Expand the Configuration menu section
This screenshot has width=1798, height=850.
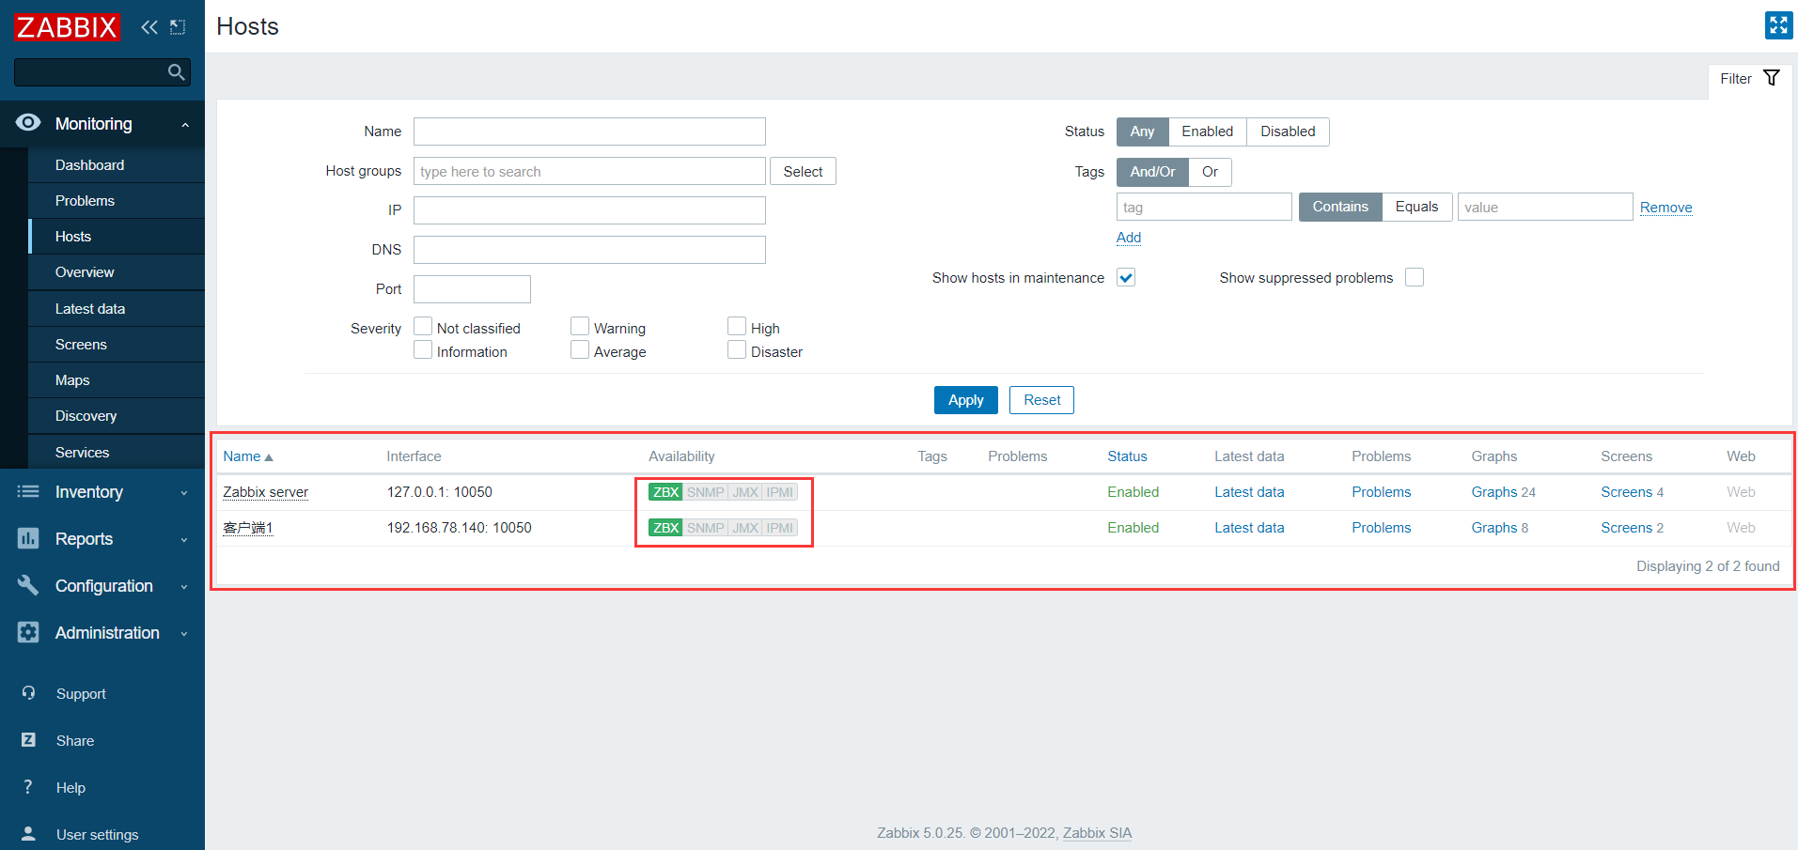(102, 586)
